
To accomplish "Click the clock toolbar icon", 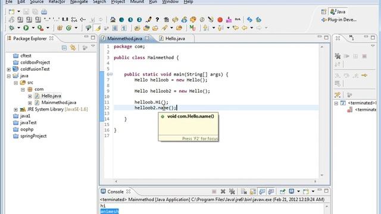I will pos(202,20).
